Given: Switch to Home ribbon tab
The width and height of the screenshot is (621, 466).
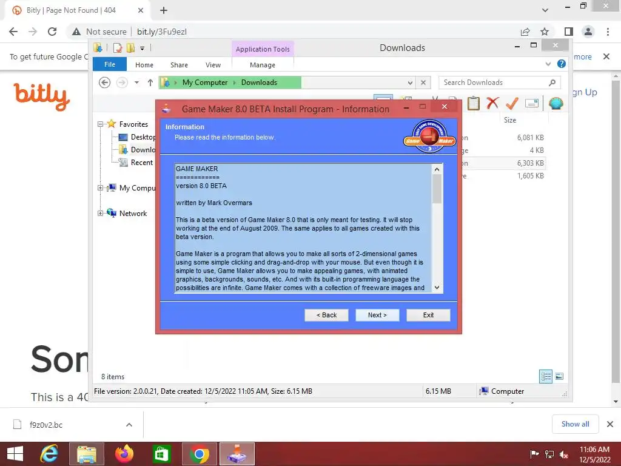Looking at the screenshot, I should click(x=144, y=64).
